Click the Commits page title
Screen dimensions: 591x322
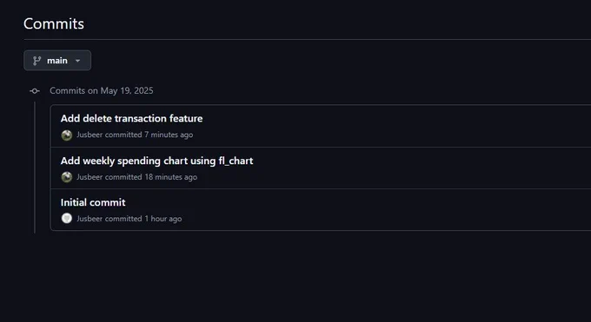(54, 23)
